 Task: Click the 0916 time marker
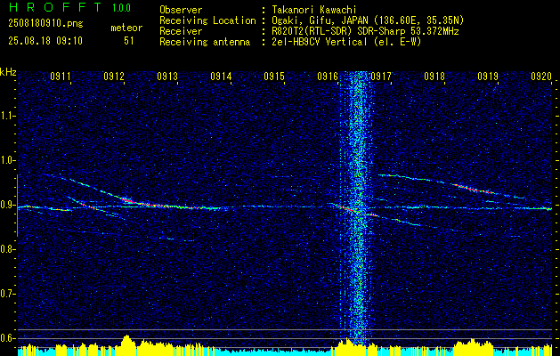pos(328,76)
